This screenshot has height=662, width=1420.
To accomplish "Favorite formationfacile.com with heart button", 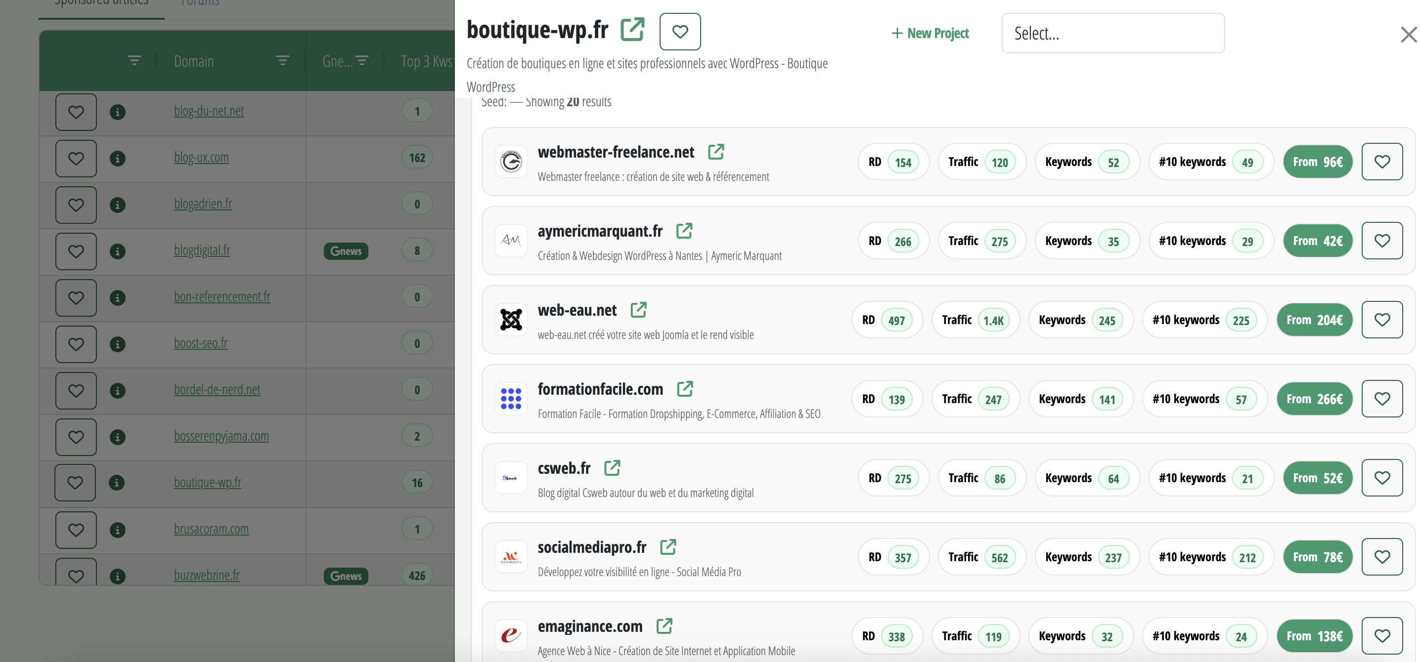I will 1381,399.
